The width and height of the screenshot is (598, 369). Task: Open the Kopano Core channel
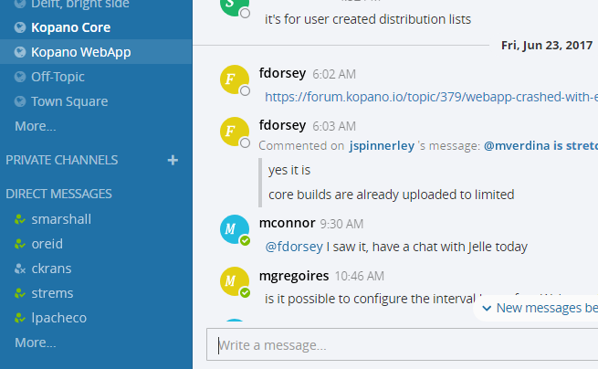(70, 27)
